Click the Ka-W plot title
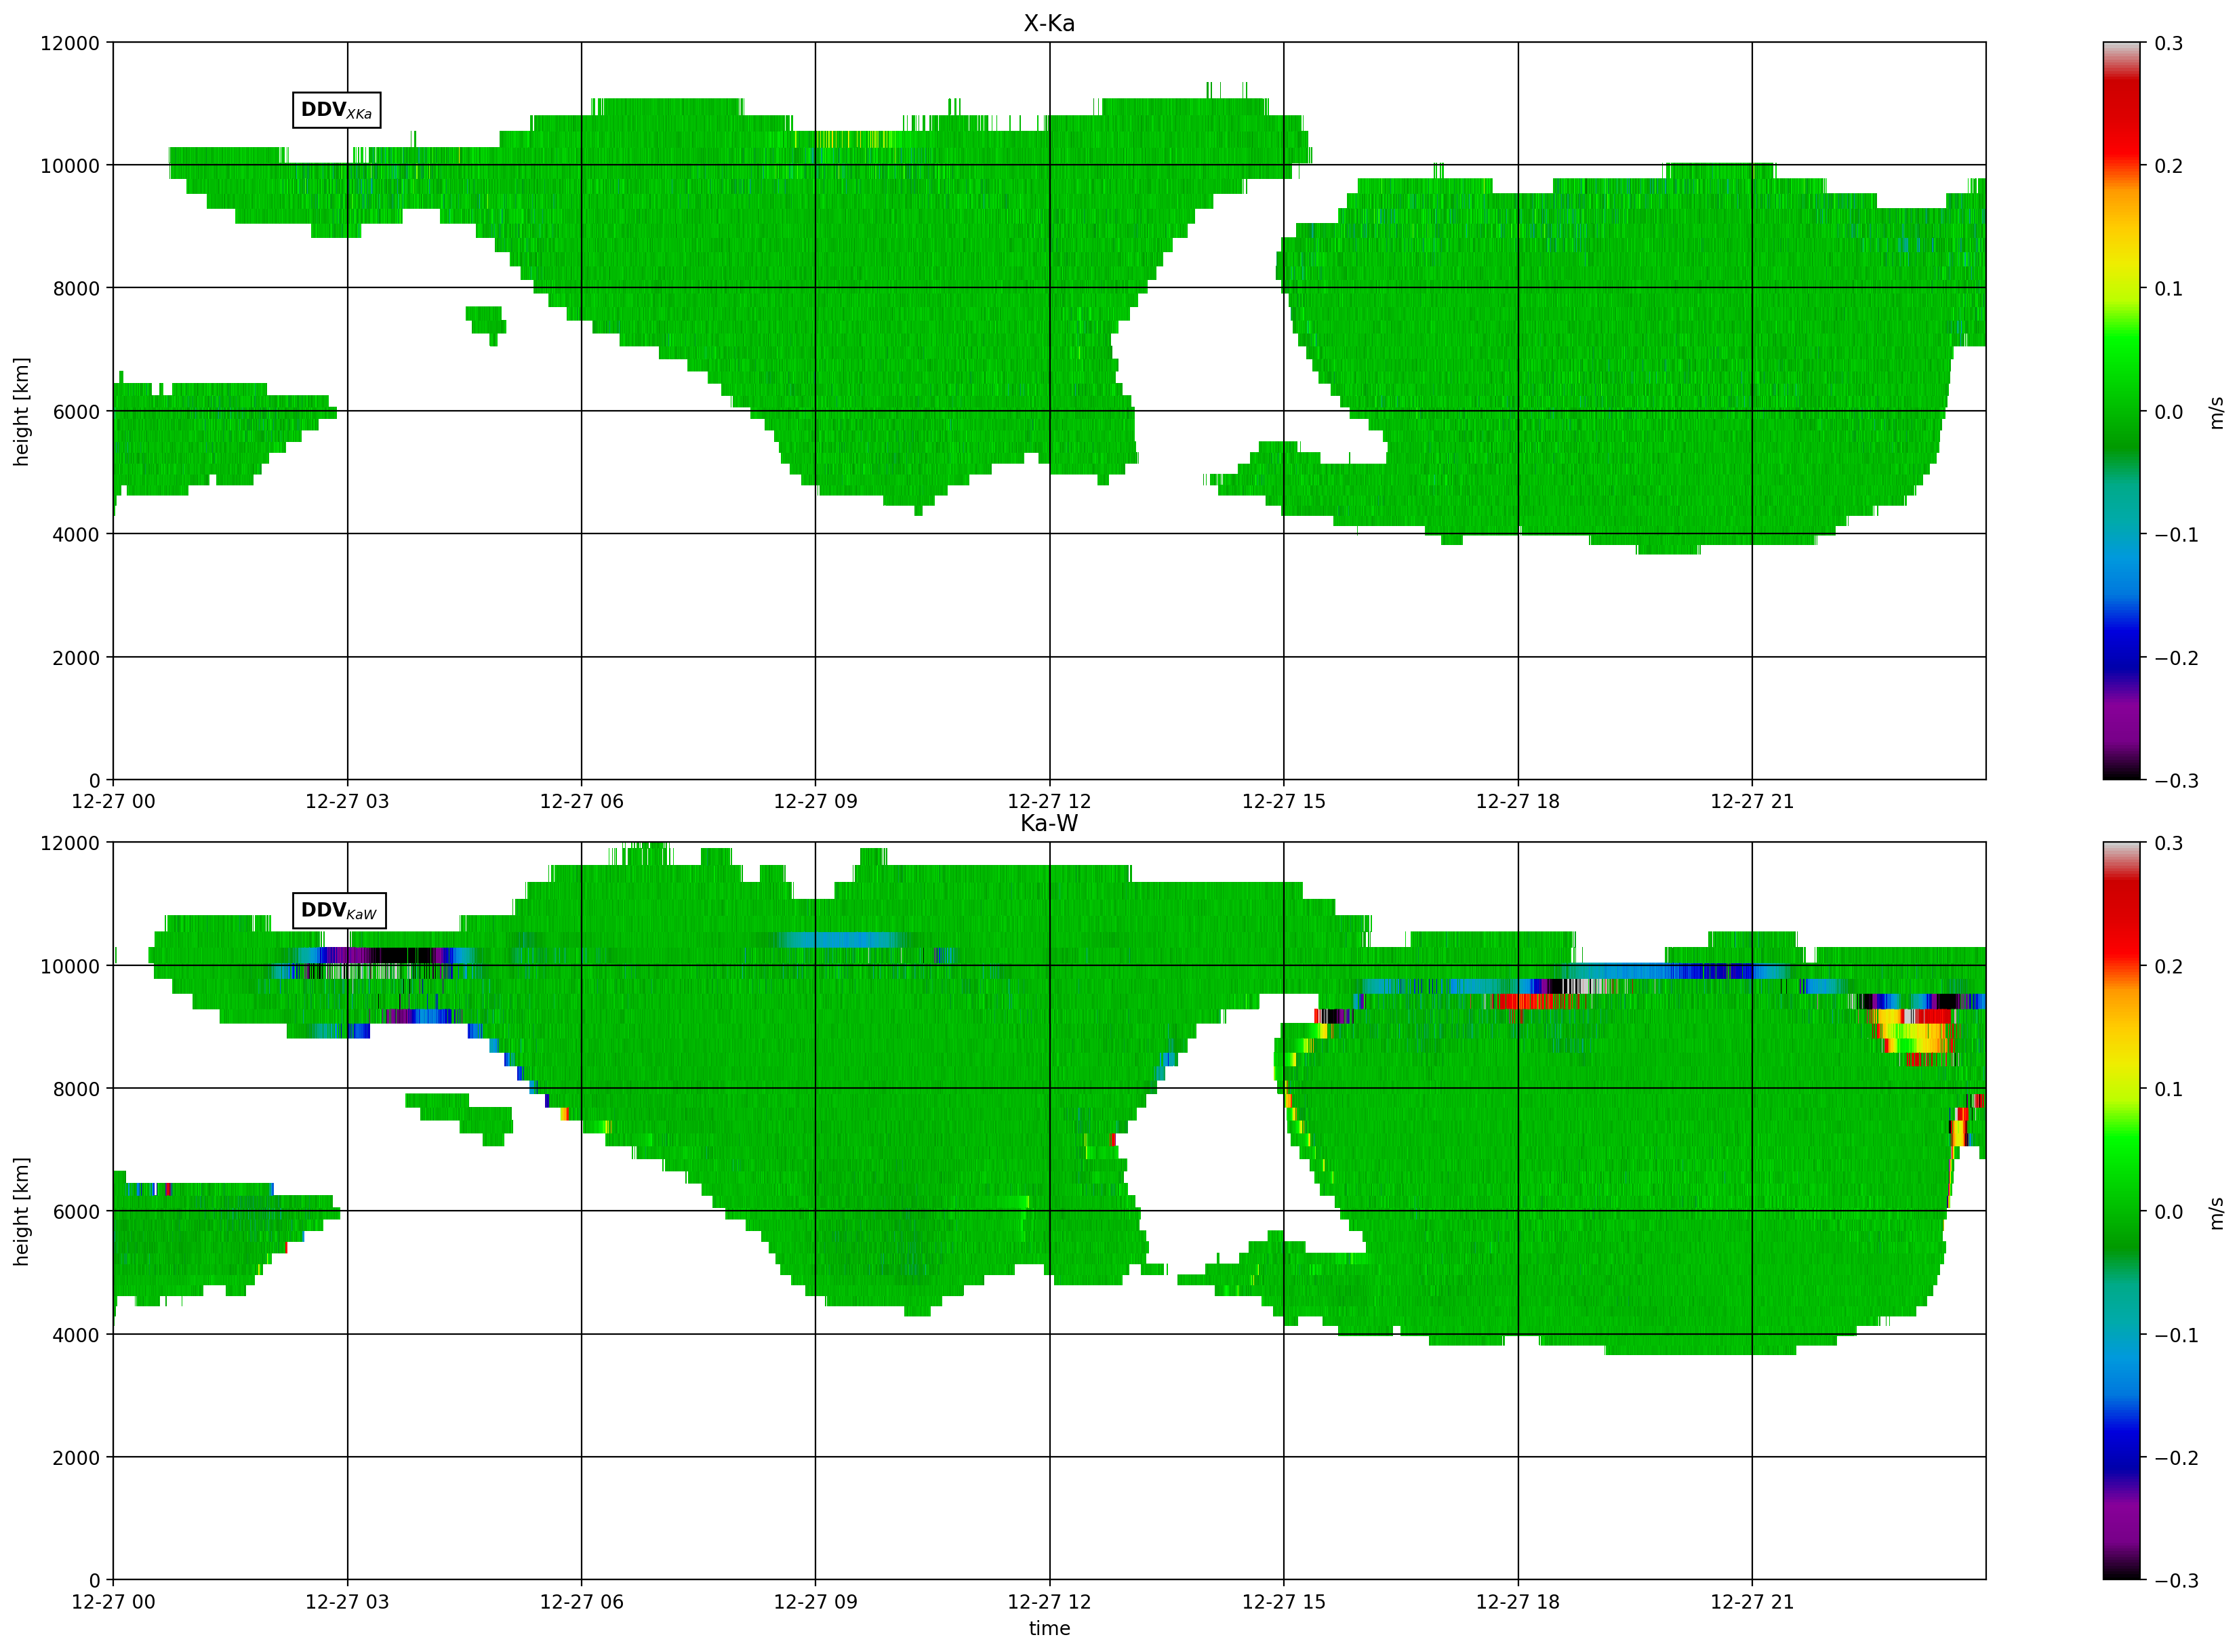 (1048, 823)
